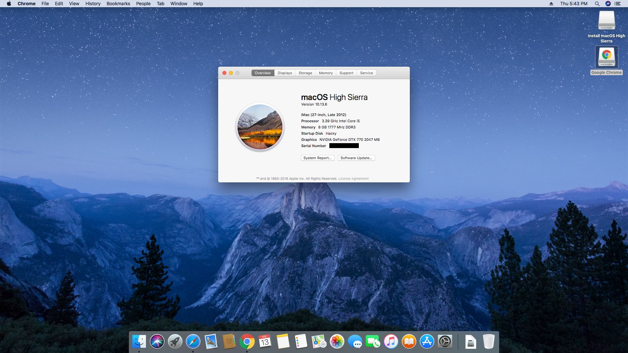Open the License Agreement link
This screenshot has width=628, height=353.
353,178
